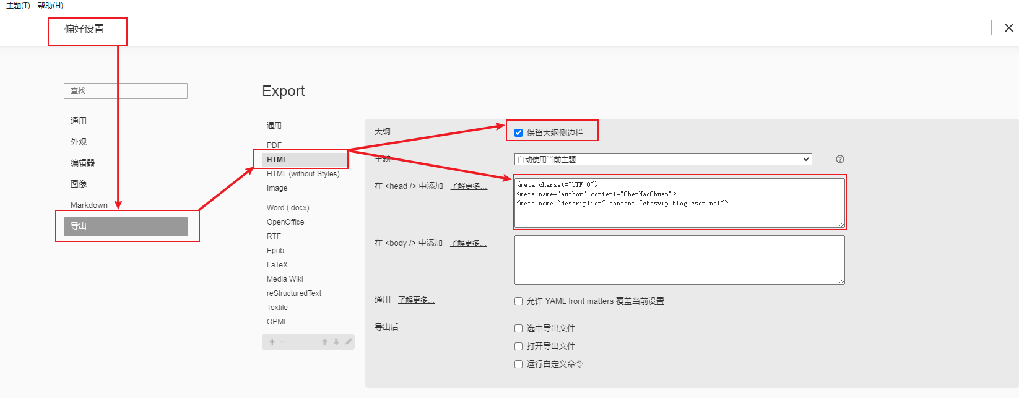Select reStructuredText export format

[294, 293]
